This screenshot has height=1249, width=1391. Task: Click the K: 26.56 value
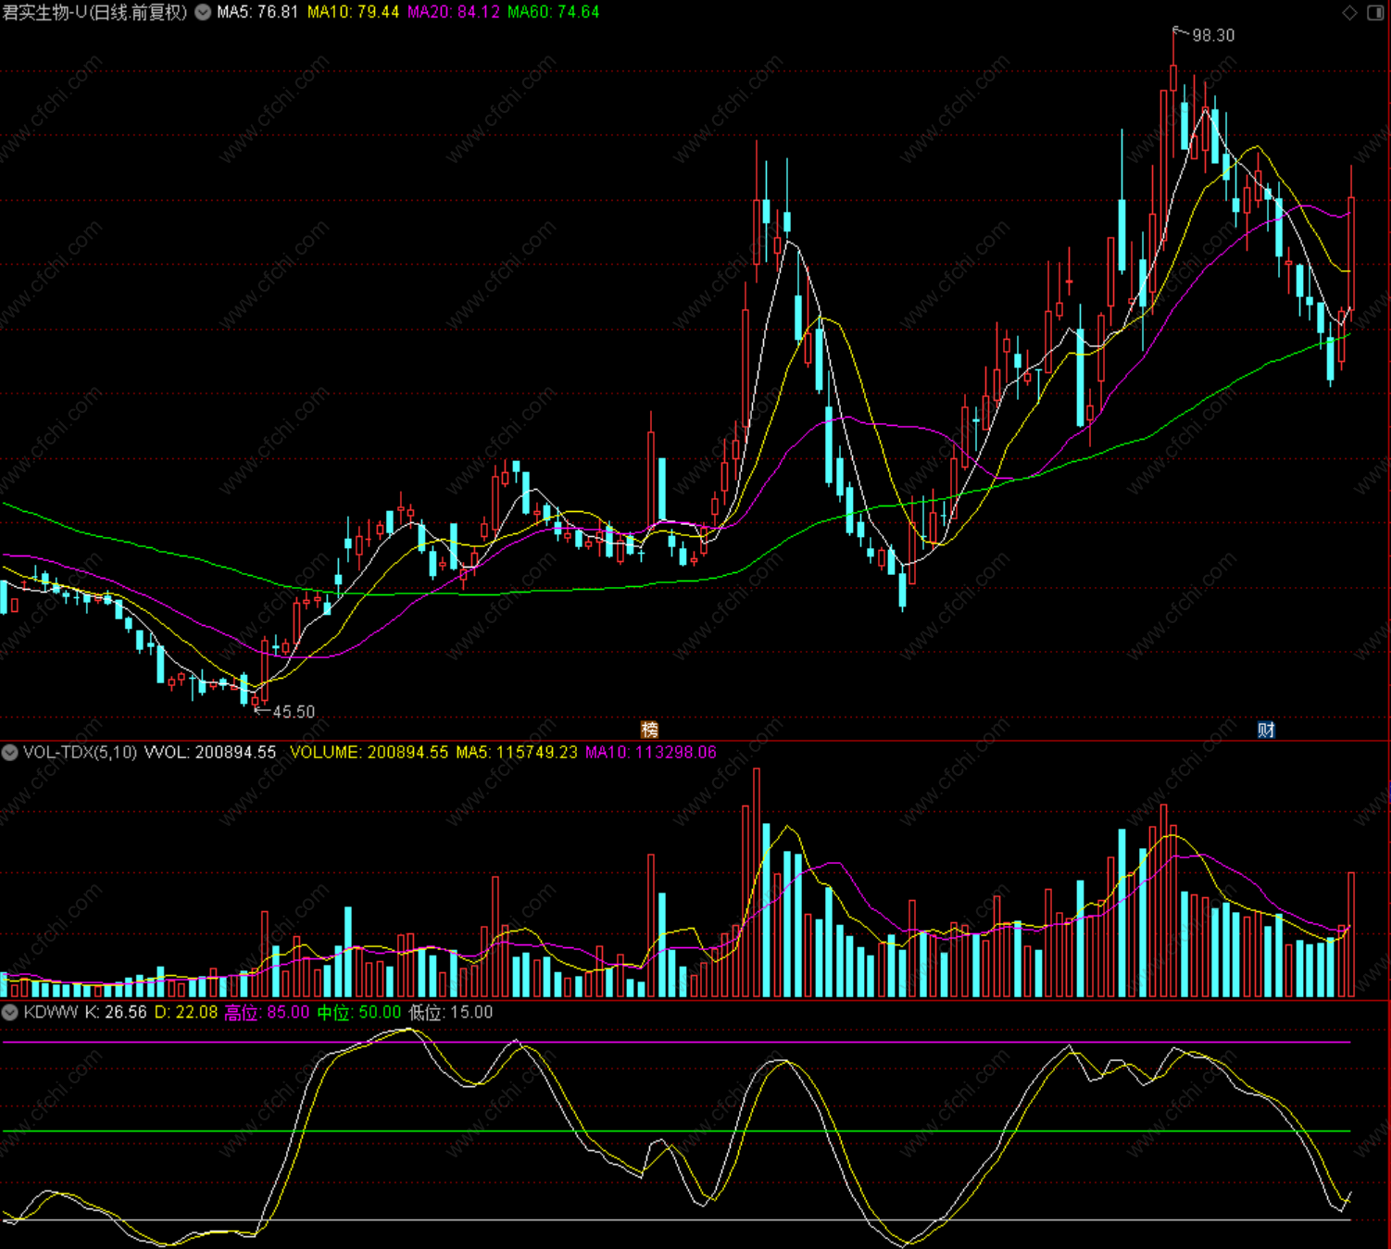point(116,1012)
